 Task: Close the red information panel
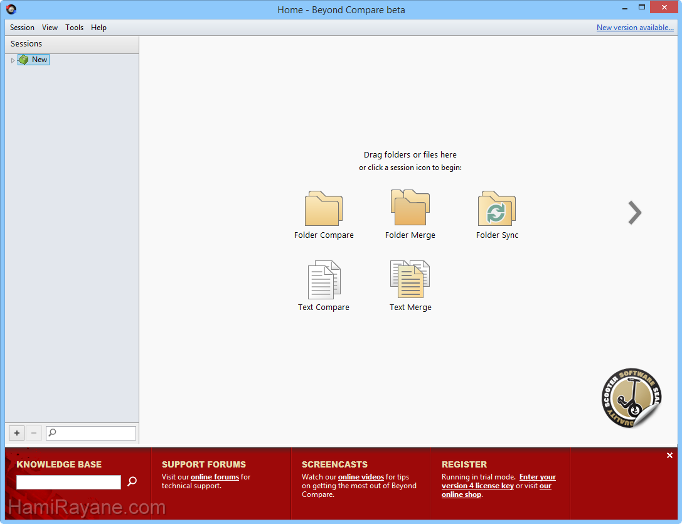[x=670, y=455]
